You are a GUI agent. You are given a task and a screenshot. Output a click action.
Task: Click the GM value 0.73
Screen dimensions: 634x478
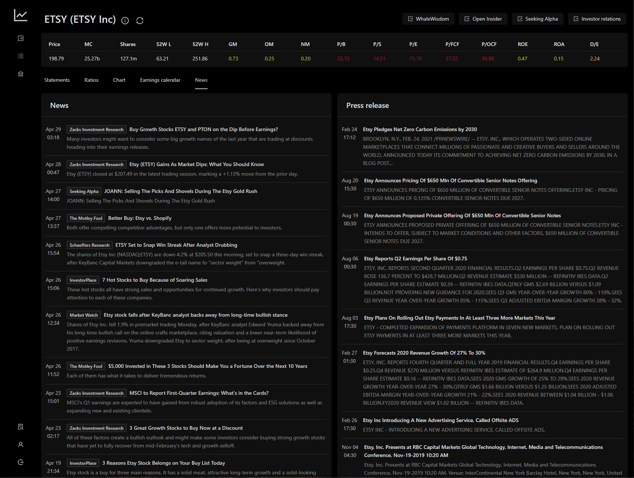(x=233, y=59)
